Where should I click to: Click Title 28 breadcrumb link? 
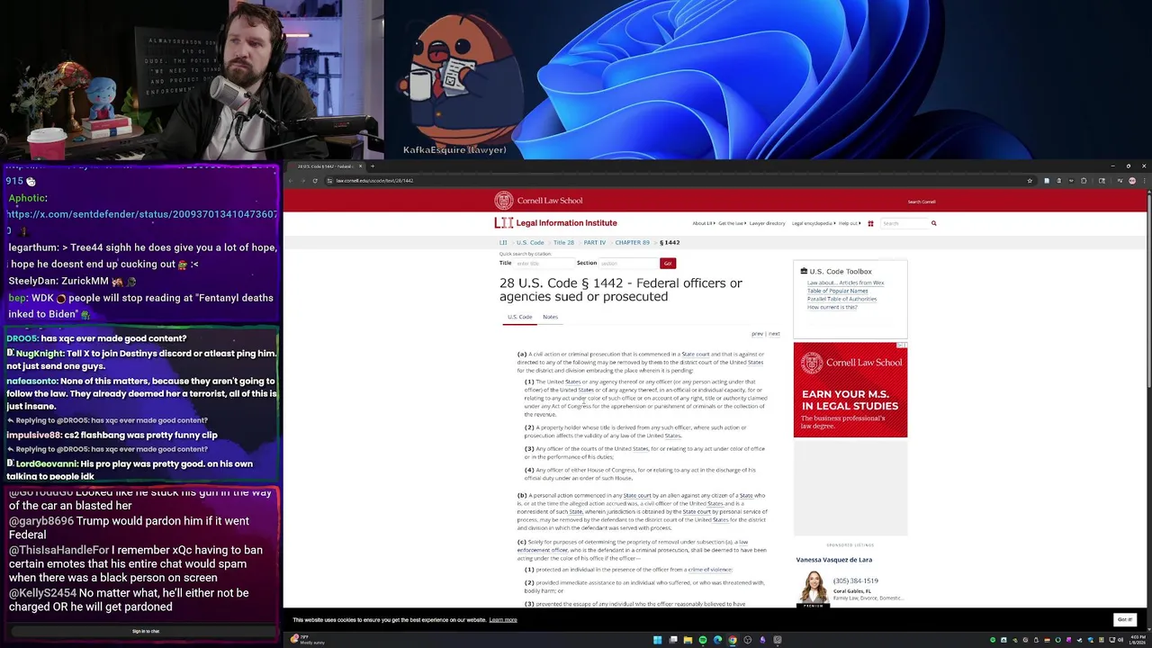[x=563, y=243]
